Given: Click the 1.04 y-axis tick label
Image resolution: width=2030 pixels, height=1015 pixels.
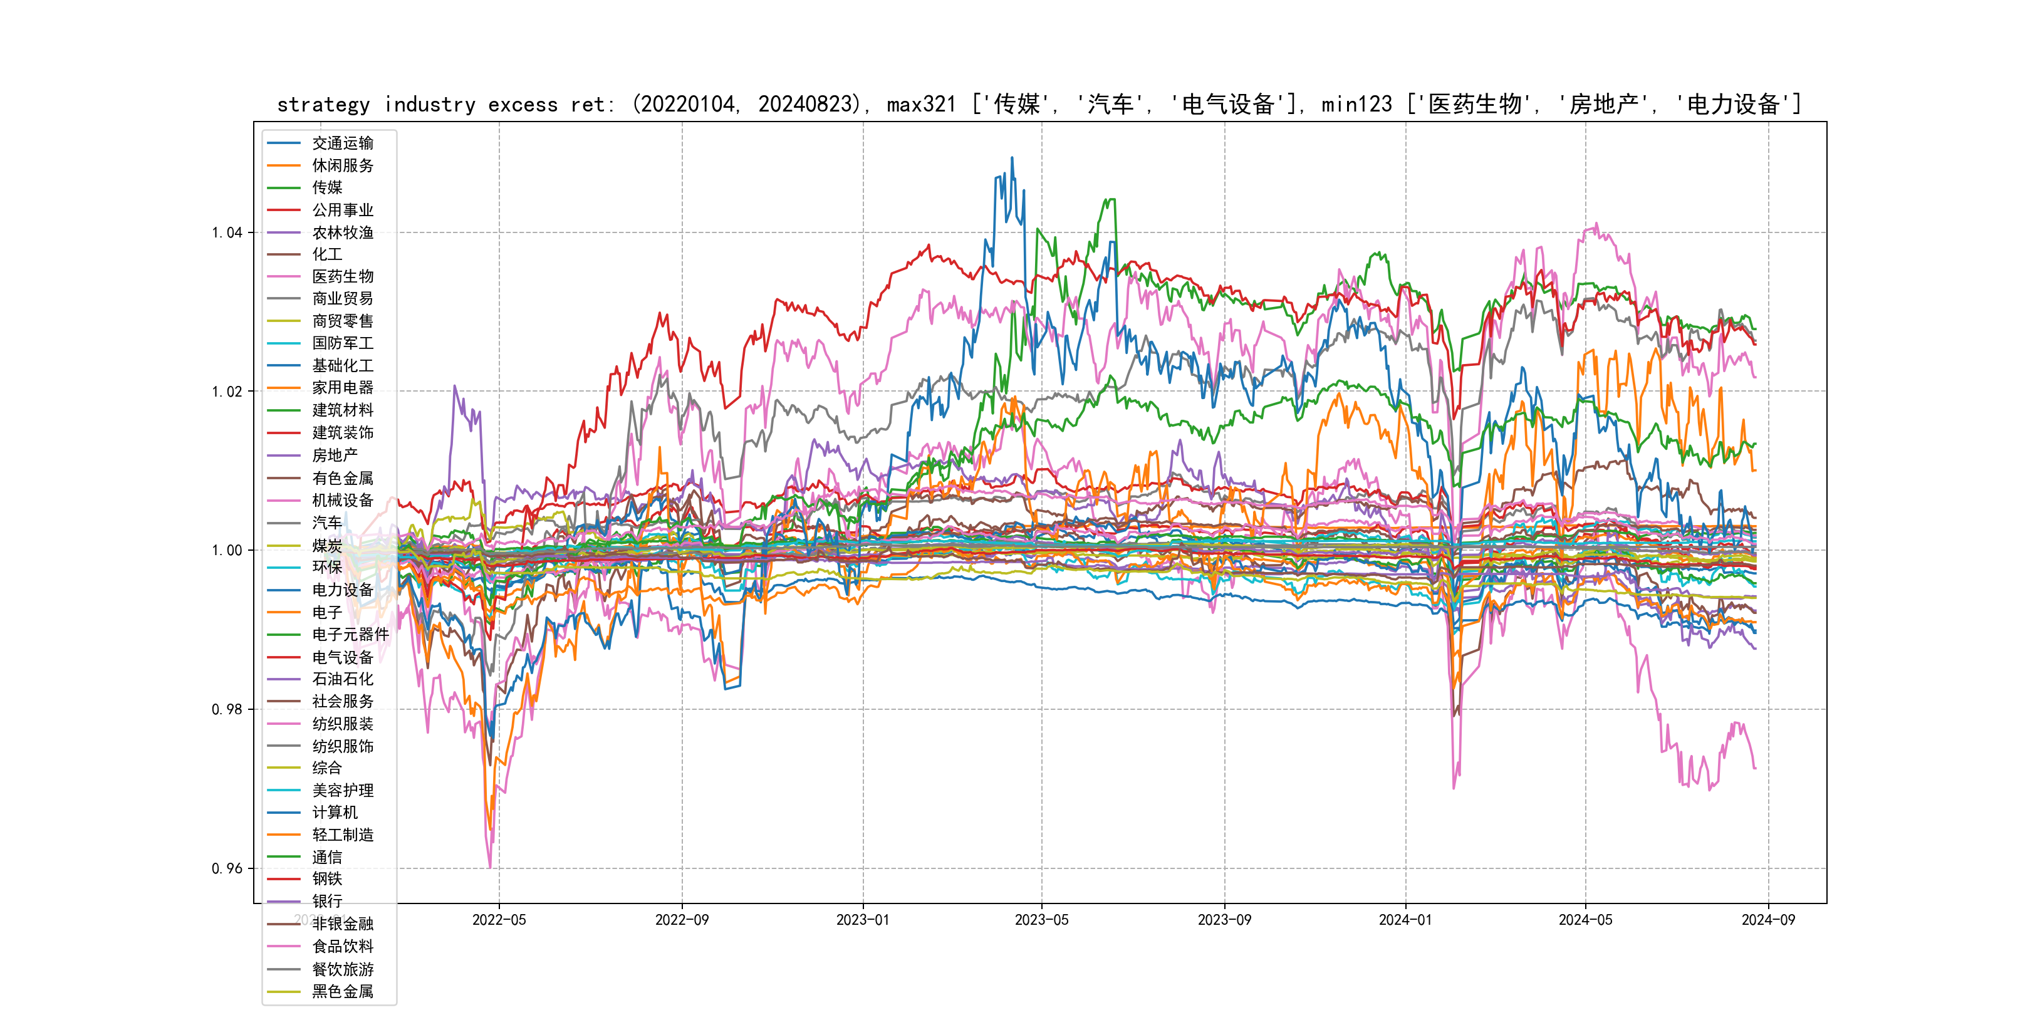Looking at the screenshot, I should (227, 232).
